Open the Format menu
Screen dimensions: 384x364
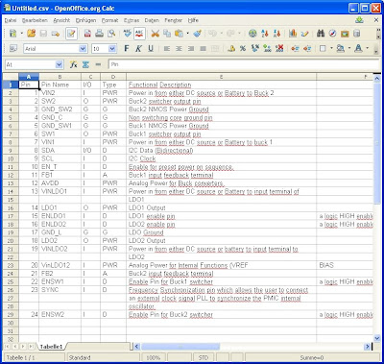109,20
